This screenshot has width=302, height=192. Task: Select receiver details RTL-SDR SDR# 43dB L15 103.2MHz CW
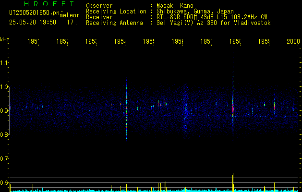(x=212, y=17)
